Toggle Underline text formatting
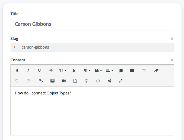This screenshot has width=184, height=140. [40, 71]
